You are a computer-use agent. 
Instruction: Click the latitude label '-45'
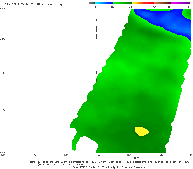pyautogui.click(x=2, y=39)
